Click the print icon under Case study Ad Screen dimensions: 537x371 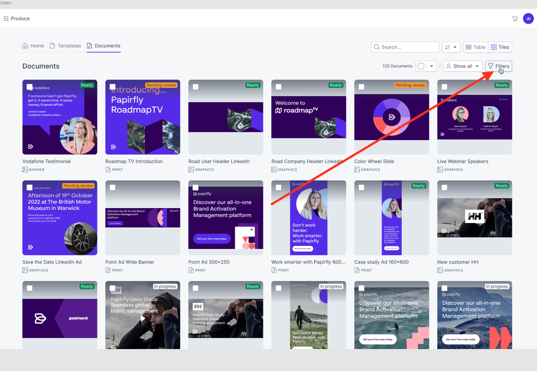[357, 270]
